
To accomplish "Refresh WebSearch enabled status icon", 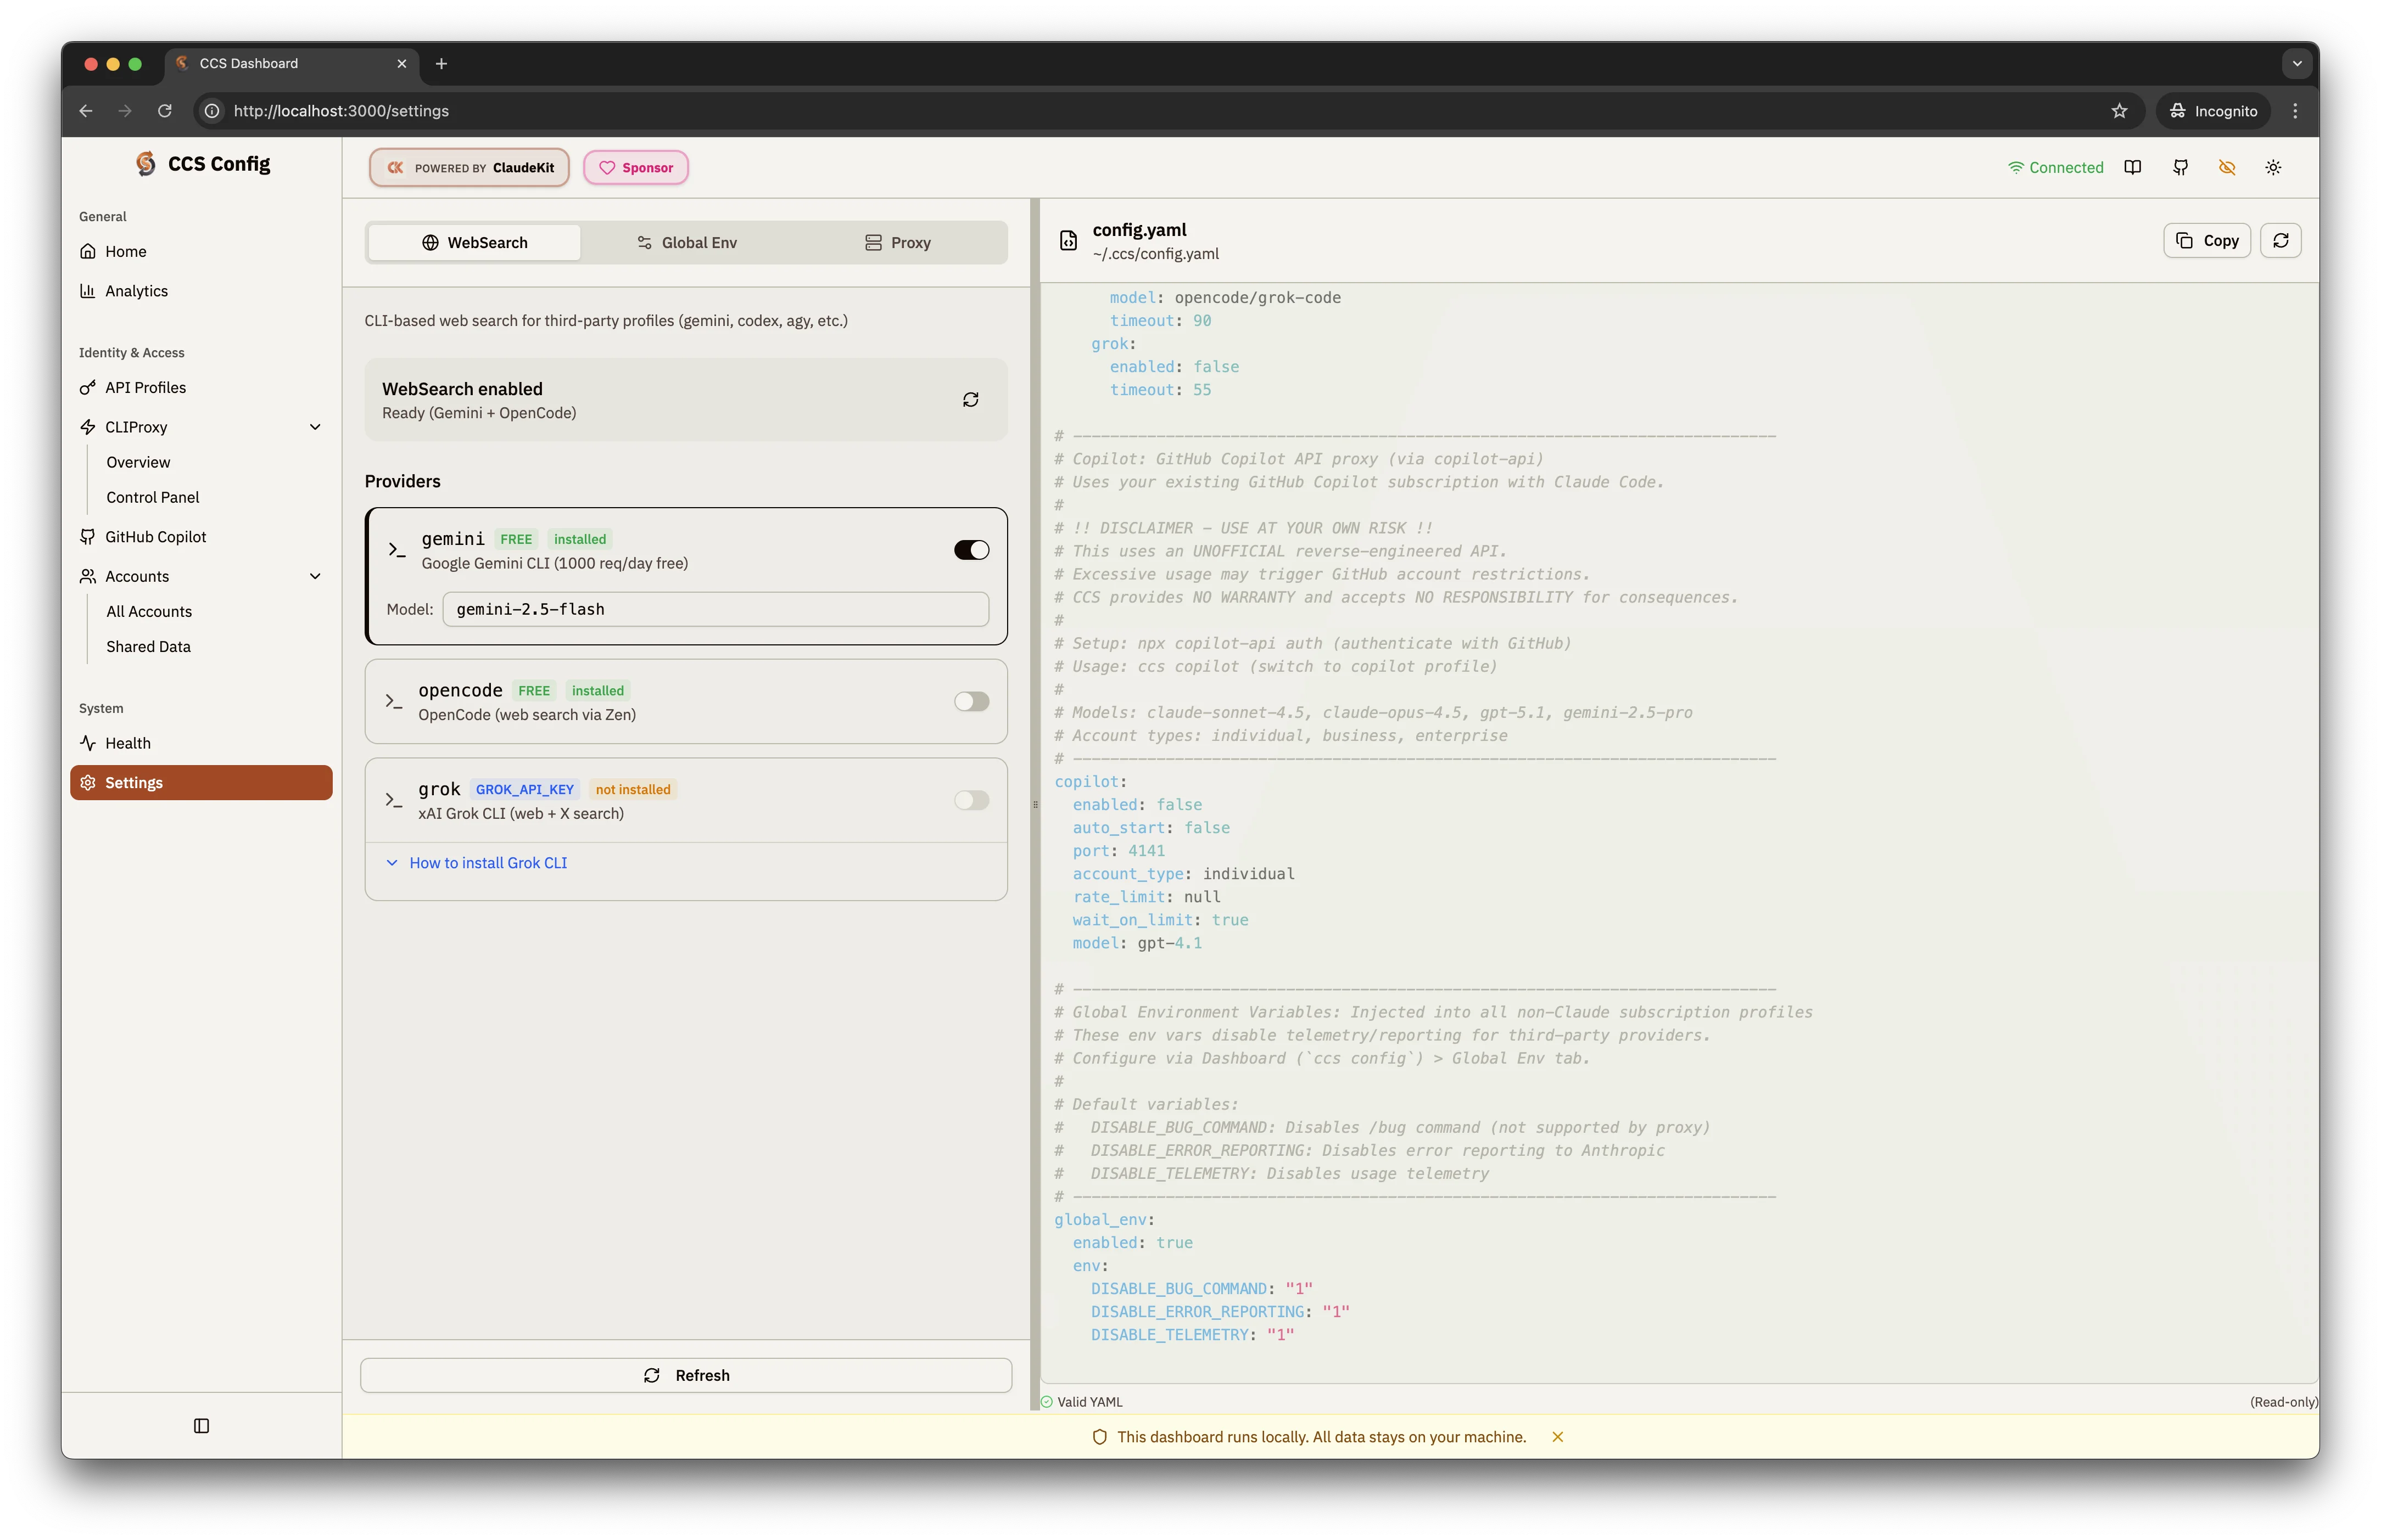I will coord(969,399).
